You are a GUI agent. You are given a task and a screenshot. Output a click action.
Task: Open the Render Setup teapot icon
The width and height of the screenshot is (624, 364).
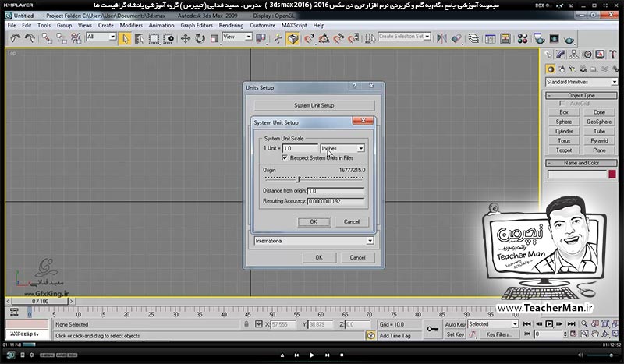539,39
